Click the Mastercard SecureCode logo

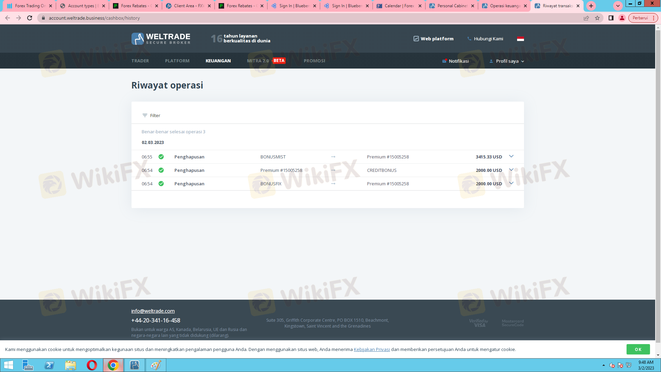[x=513, y=323]
